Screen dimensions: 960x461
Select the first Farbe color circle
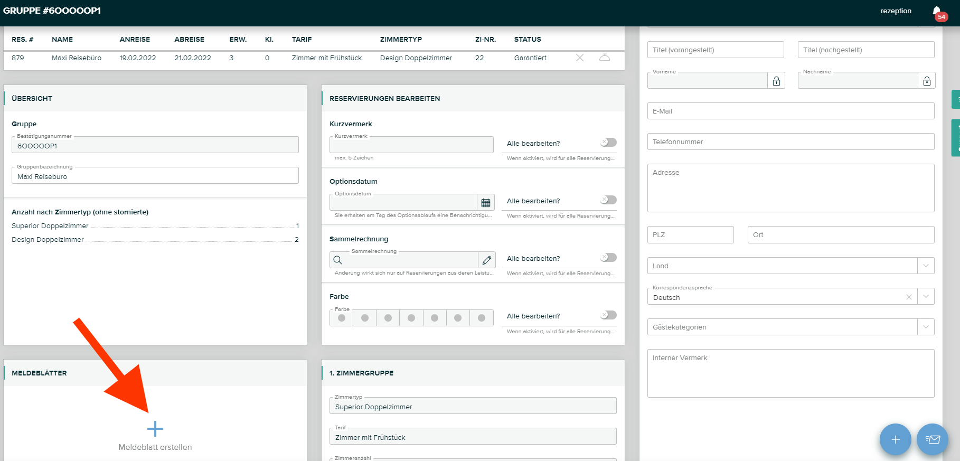(342, 318)
